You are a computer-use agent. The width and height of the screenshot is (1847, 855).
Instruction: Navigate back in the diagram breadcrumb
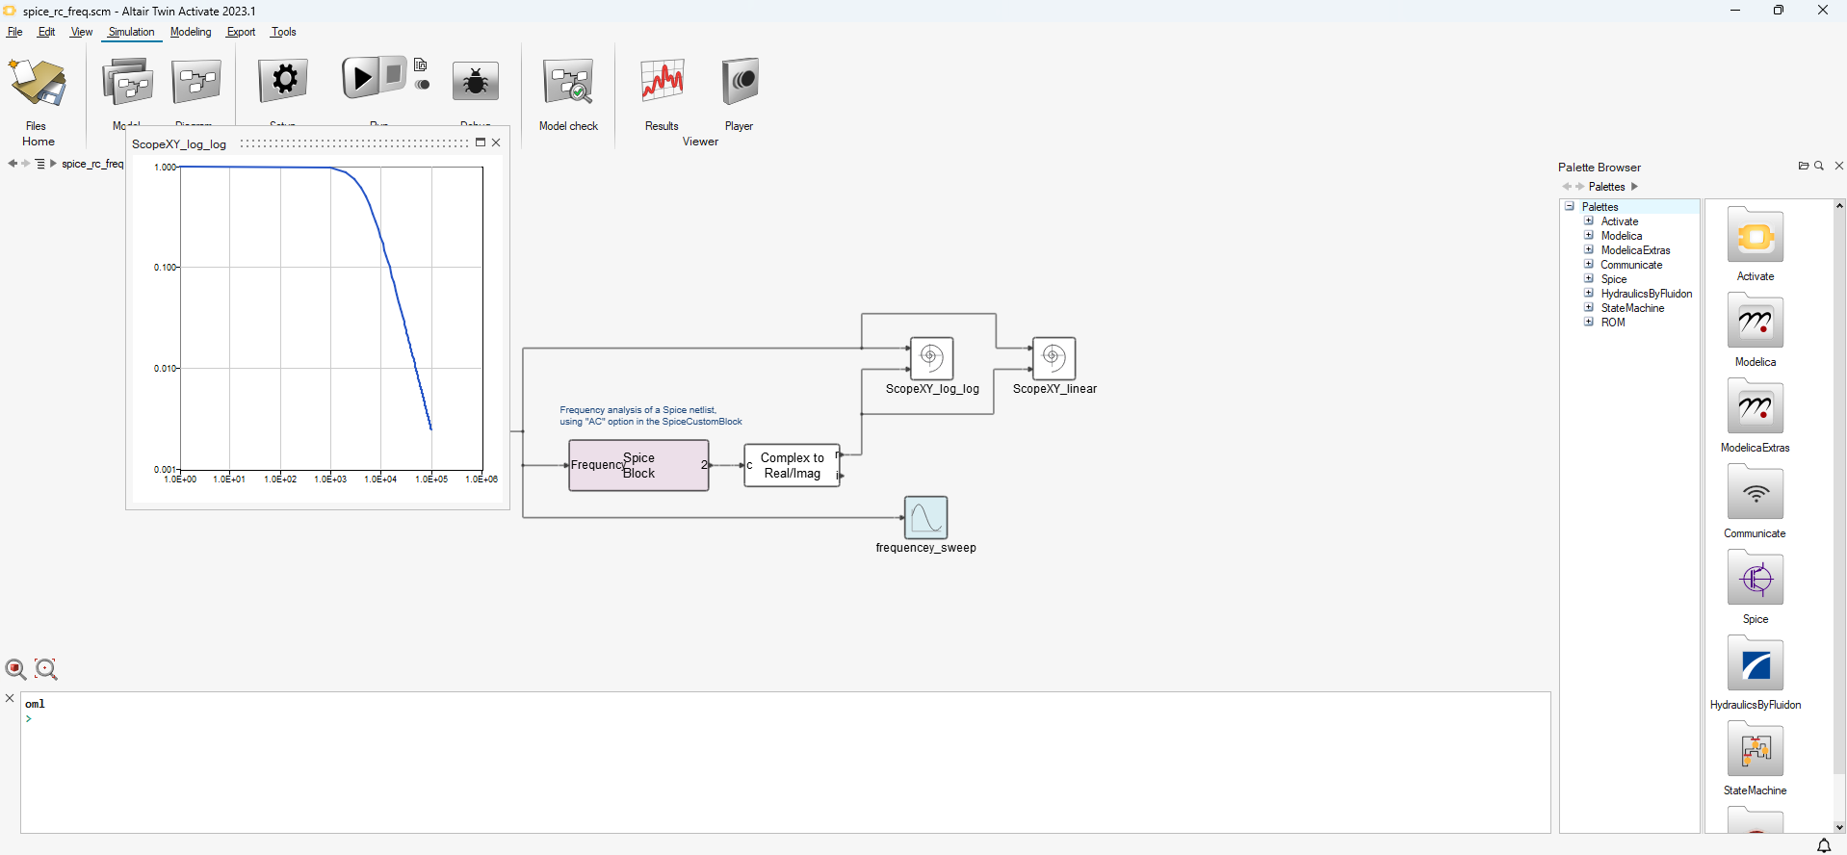12,164
